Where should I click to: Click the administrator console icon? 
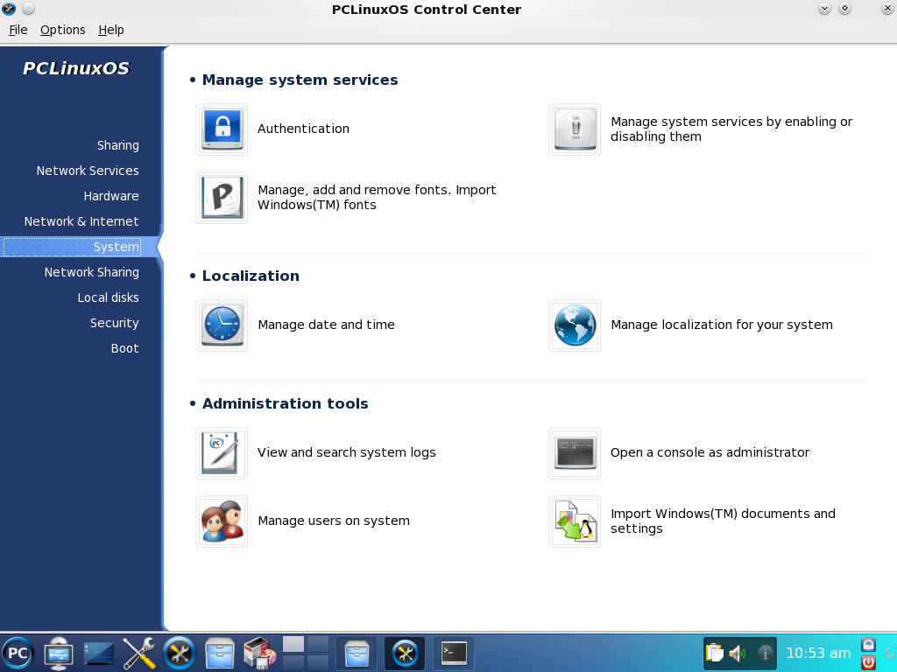point(575,453)
